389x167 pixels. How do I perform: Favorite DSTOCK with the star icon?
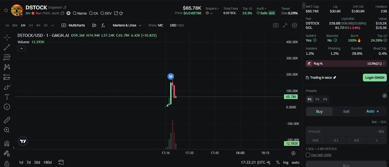6,10
